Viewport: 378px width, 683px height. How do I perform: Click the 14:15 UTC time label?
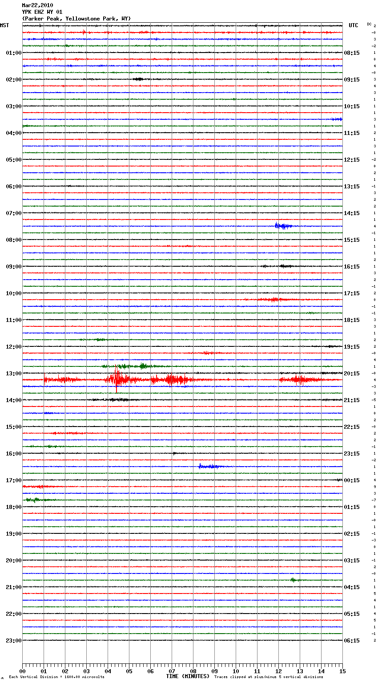352,213
